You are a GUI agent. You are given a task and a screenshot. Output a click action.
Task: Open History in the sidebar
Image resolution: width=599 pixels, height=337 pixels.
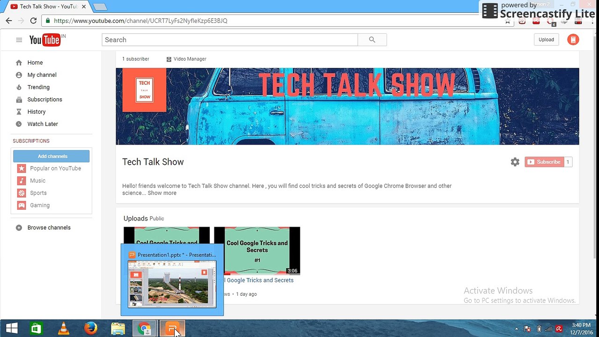click(37, 112)
